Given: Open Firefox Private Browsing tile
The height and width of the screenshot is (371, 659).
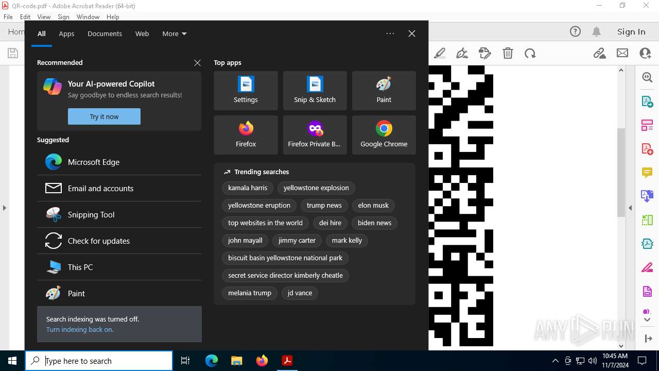Looking at the screenshot, I should coord(315,135).
